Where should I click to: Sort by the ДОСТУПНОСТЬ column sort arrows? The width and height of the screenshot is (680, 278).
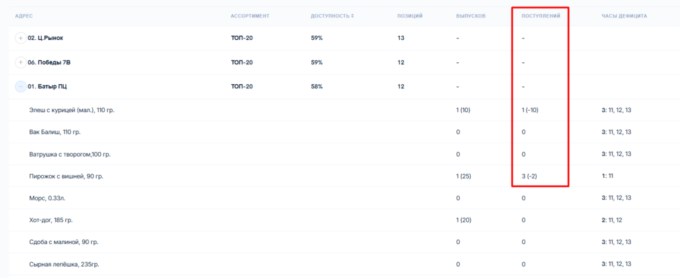click(352, 15)
